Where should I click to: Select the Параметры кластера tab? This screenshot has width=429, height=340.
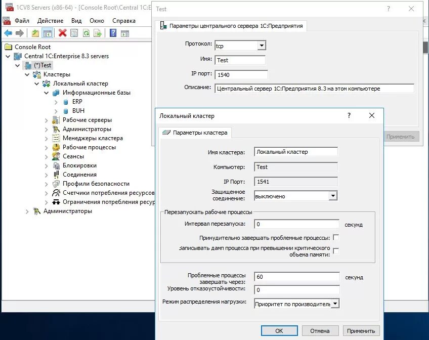pyautogui.click(x=195, y=133)
